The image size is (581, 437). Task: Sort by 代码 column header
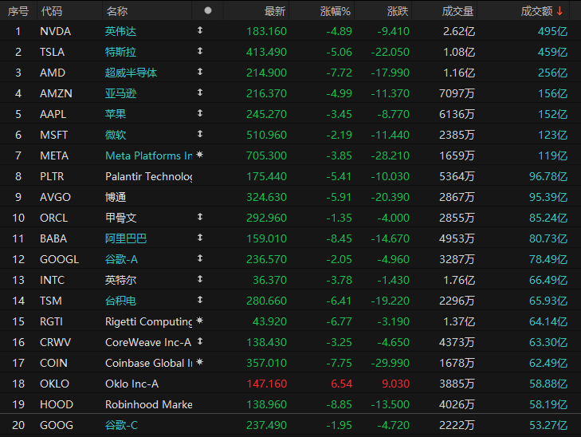52,11
